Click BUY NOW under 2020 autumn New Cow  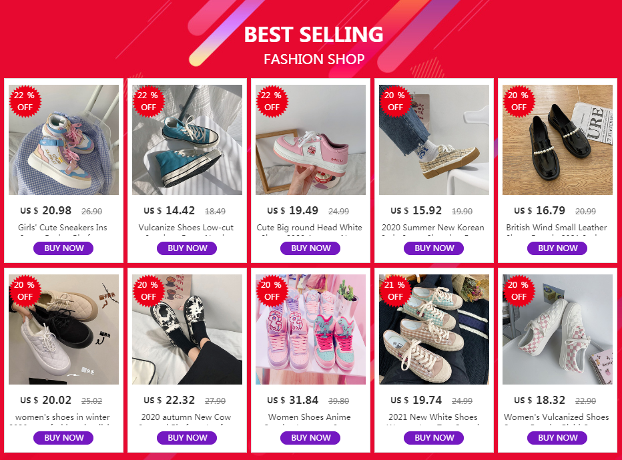[x=187, y=438]
